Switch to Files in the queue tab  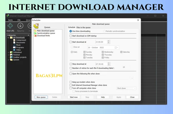click(83, 28)
